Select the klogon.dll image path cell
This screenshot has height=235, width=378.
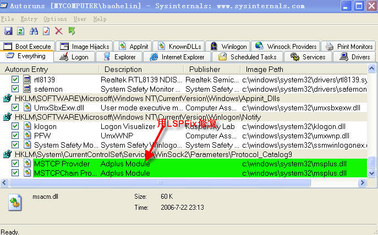[294, 126]
